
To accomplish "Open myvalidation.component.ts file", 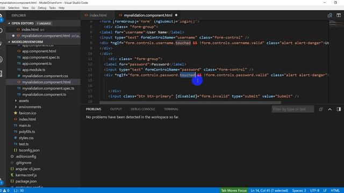I will coord(44,94).
